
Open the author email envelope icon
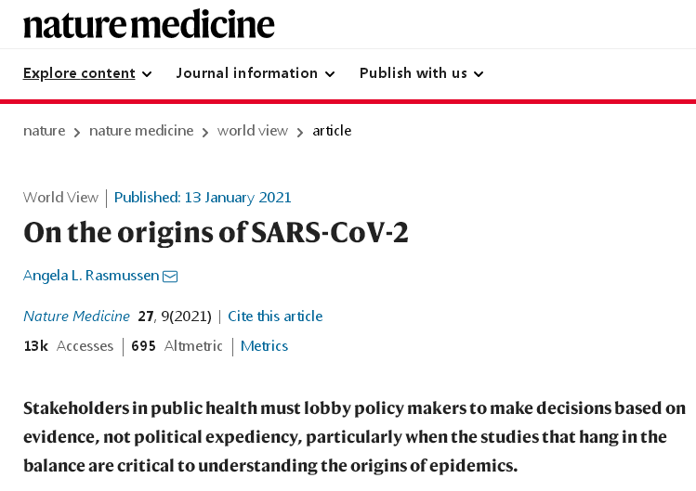[x=170, y=277]
